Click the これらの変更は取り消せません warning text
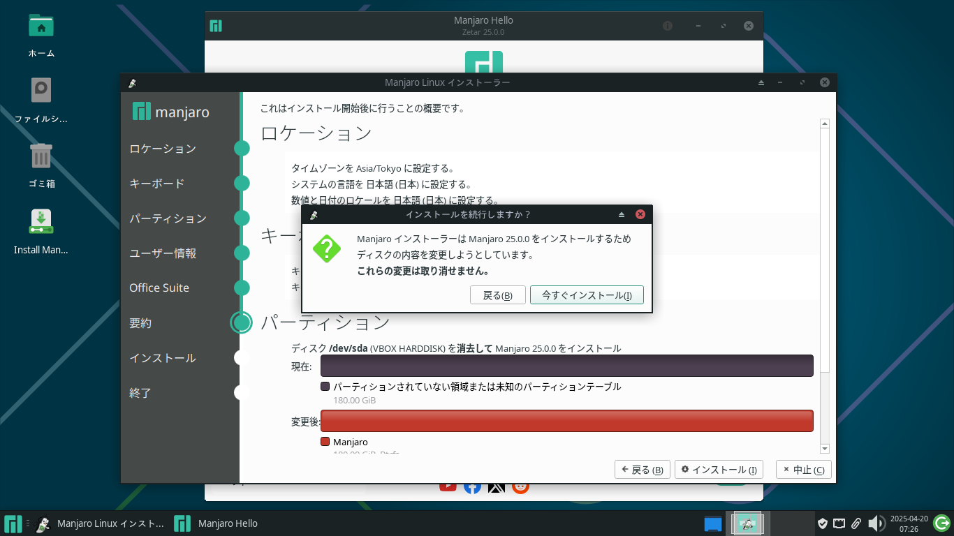Screen dimensions: 954x536 point(423,271)
